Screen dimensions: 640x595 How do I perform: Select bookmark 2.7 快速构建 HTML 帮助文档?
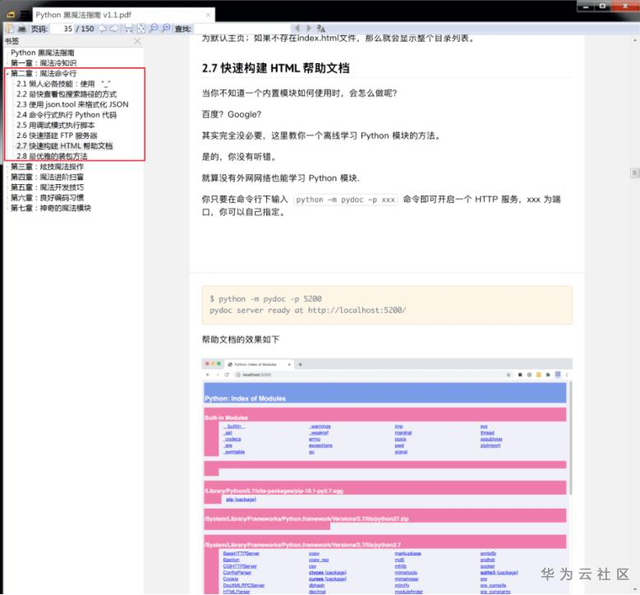coord(64,145)
